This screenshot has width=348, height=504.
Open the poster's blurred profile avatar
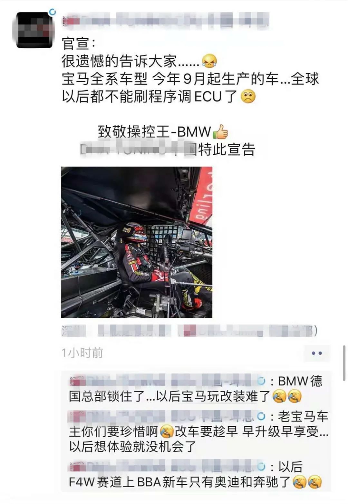(34, 30)
